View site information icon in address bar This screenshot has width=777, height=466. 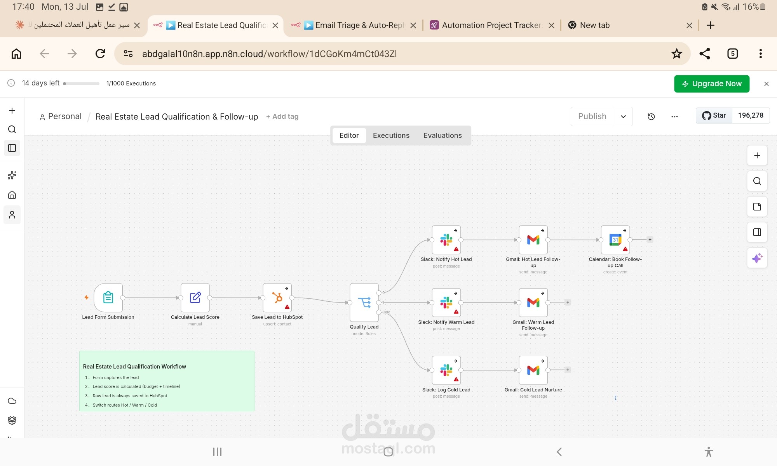point(128,54)
